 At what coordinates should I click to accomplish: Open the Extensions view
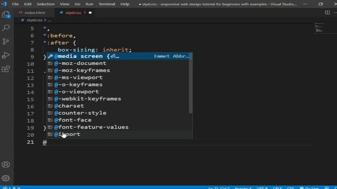pyautogui.click(x=6, y=69)
